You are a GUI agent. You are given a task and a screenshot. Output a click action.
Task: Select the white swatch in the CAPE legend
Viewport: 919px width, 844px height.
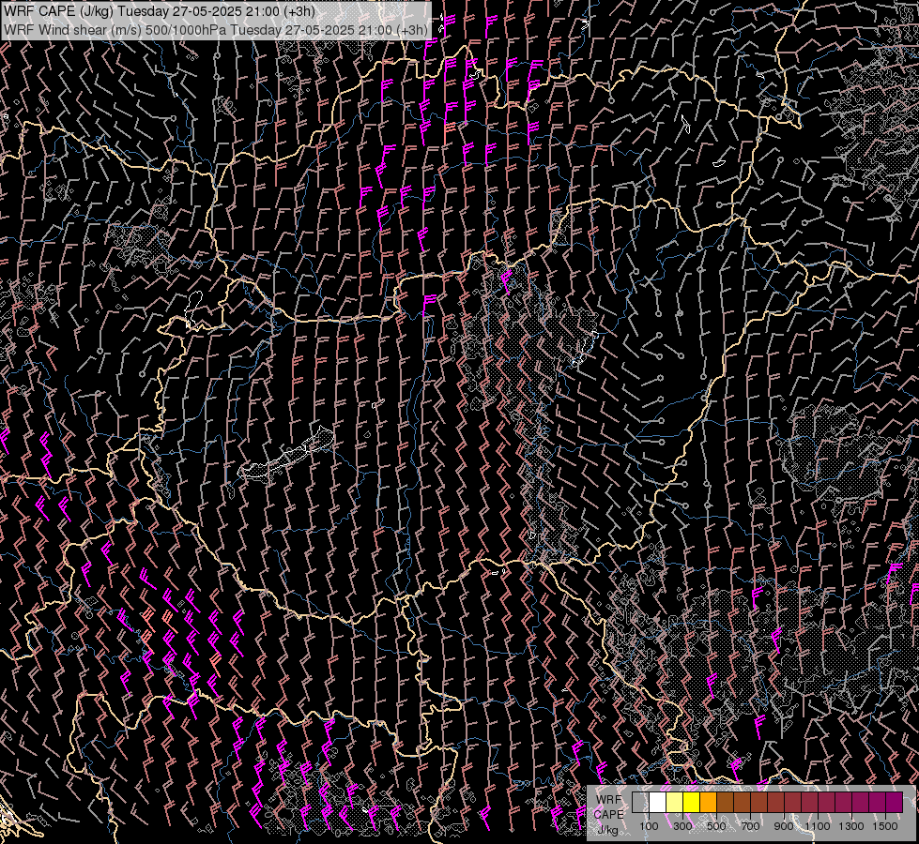pos(658,803)
